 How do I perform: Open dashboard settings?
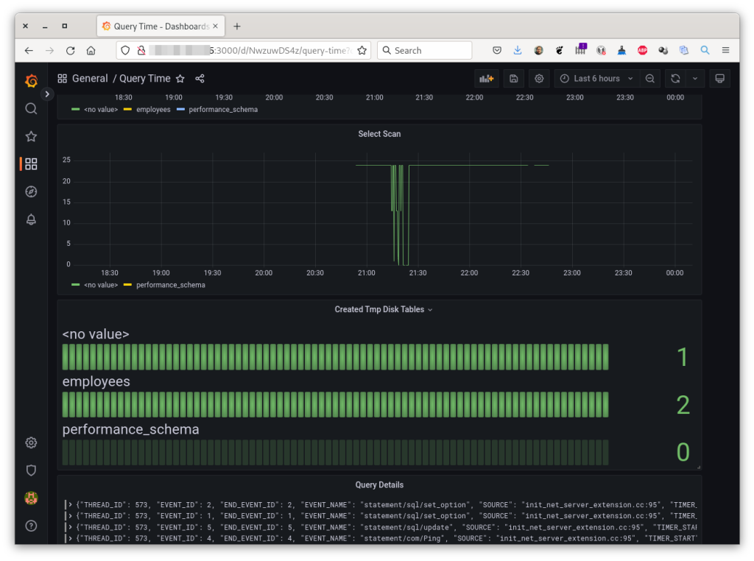[x=539, y=78]
